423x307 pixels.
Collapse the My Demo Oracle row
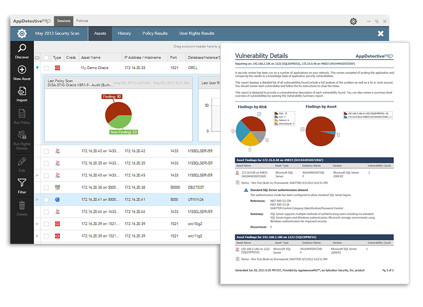click(37, 69)
